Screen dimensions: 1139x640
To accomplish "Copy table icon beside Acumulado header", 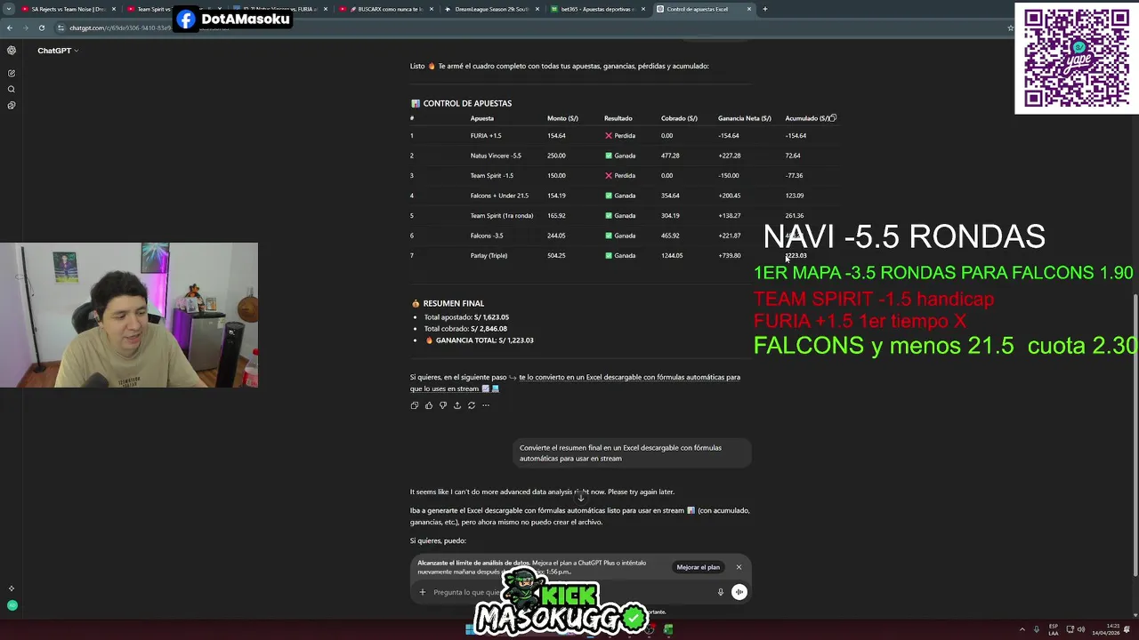I will click(x=833, y=117).
